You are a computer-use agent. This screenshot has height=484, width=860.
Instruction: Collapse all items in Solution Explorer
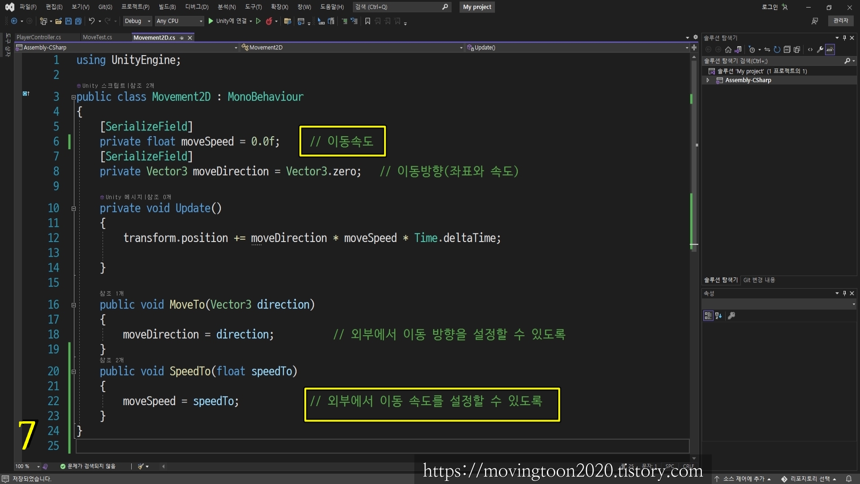pyautogui.click(x=787, y=50)
